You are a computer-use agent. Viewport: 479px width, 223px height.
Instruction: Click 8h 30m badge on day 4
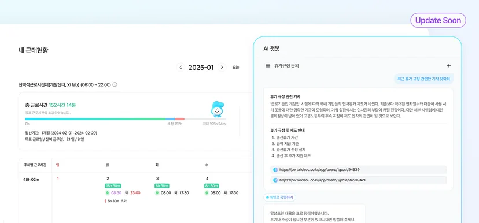212,186
